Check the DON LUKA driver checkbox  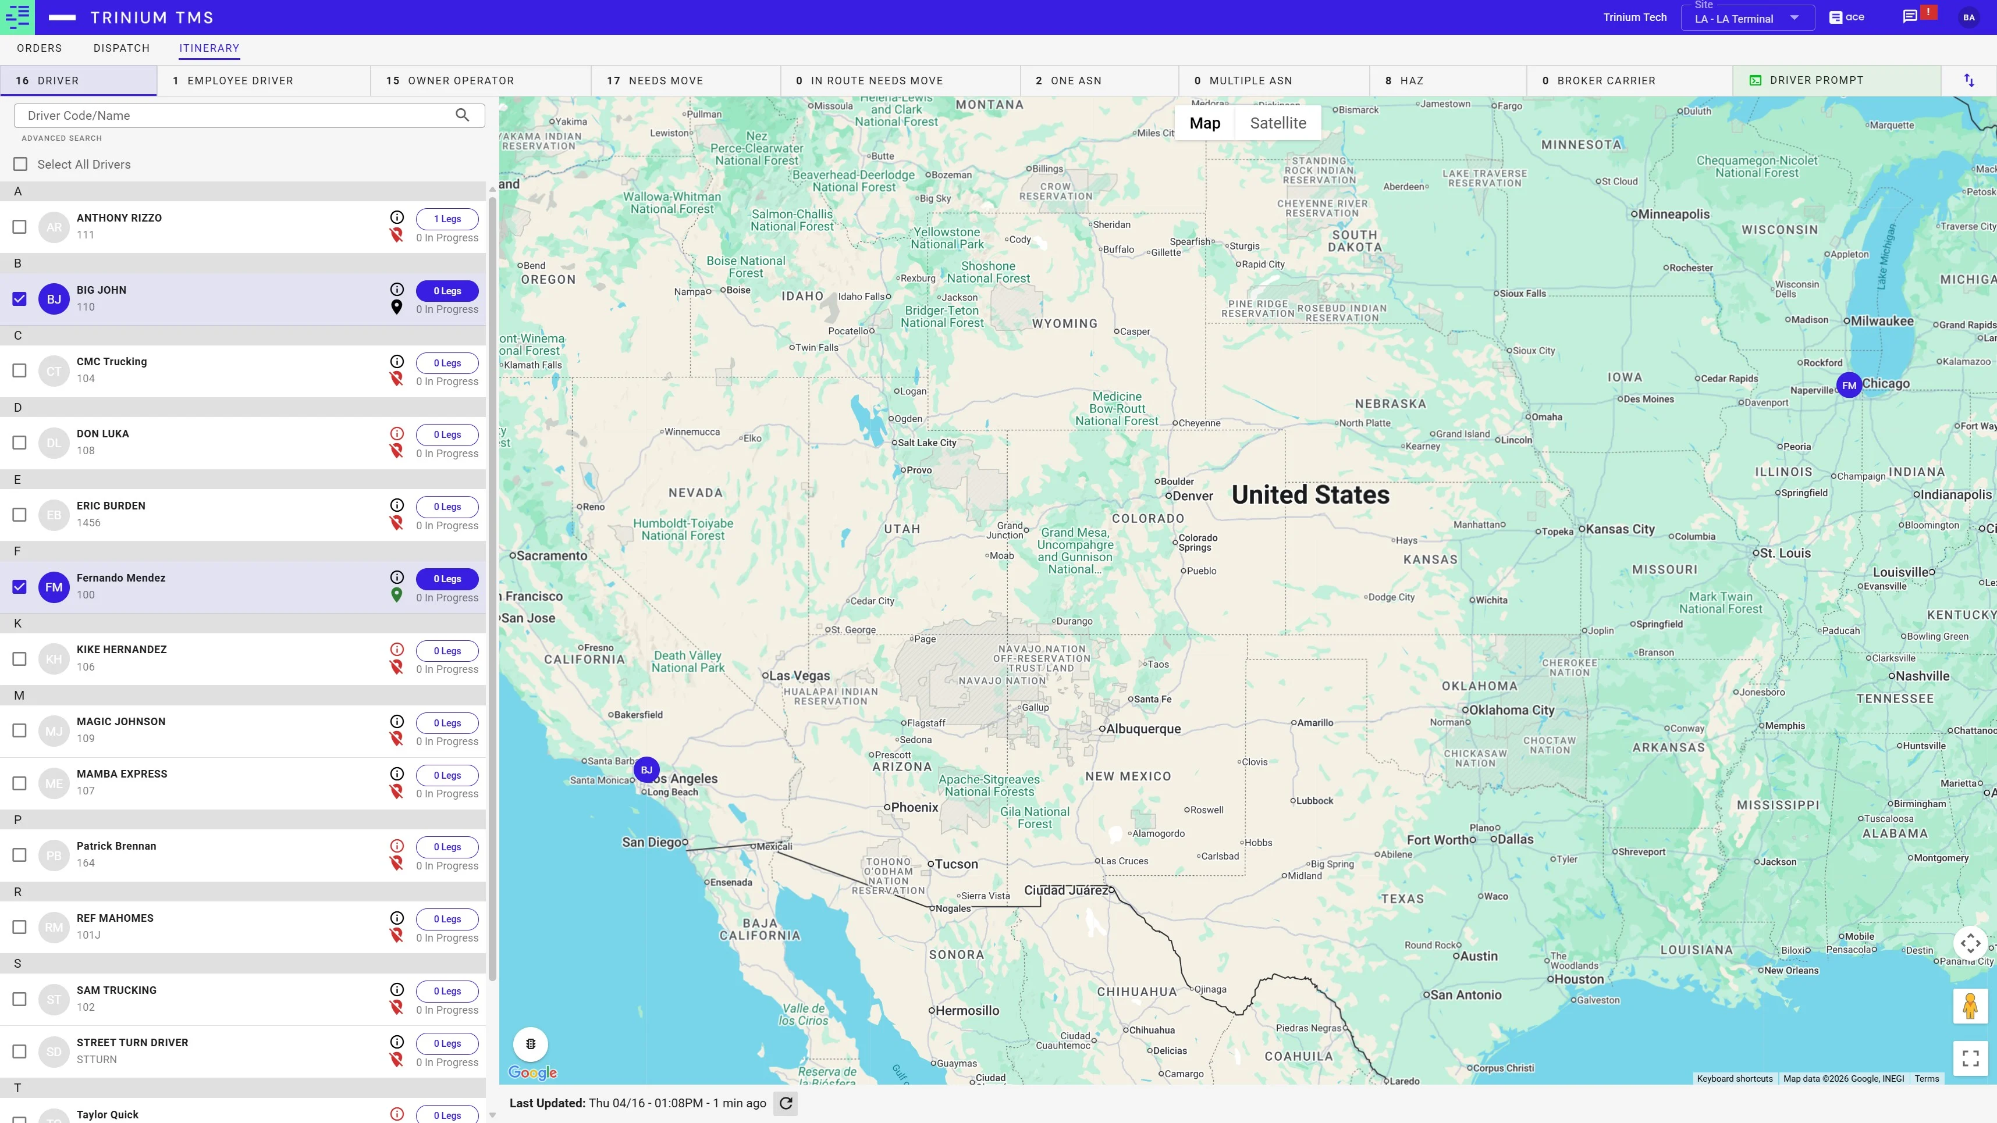tap(19, 443)
